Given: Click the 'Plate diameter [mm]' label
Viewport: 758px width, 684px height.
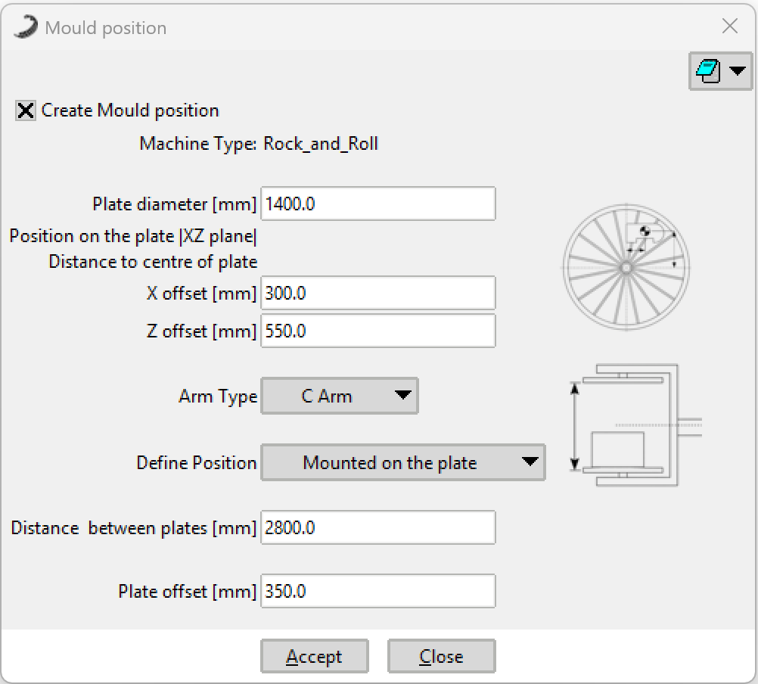Looking at the screenshot, I should [x=175, y=204].
